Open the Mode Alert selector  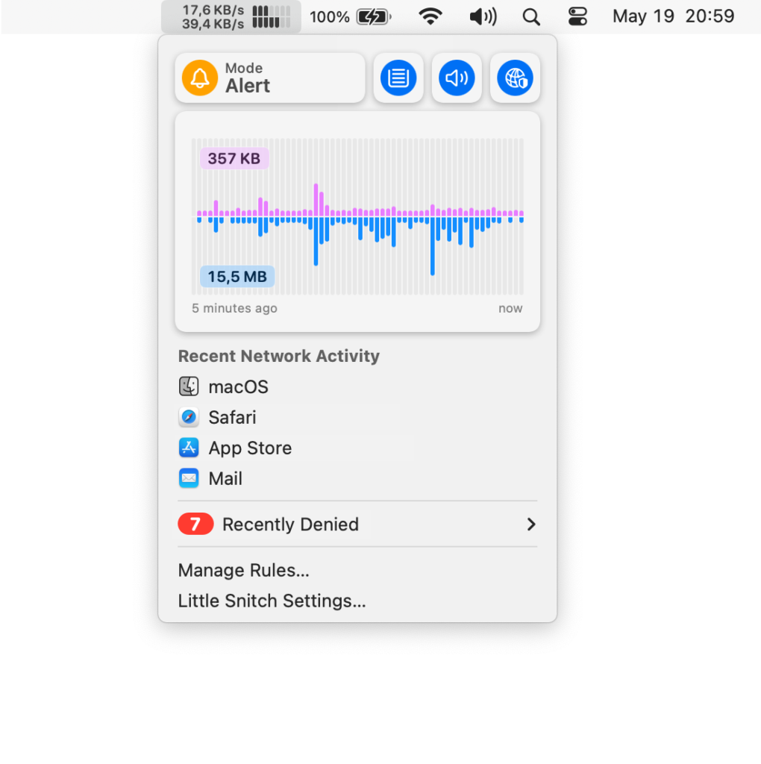pos(270,78)
